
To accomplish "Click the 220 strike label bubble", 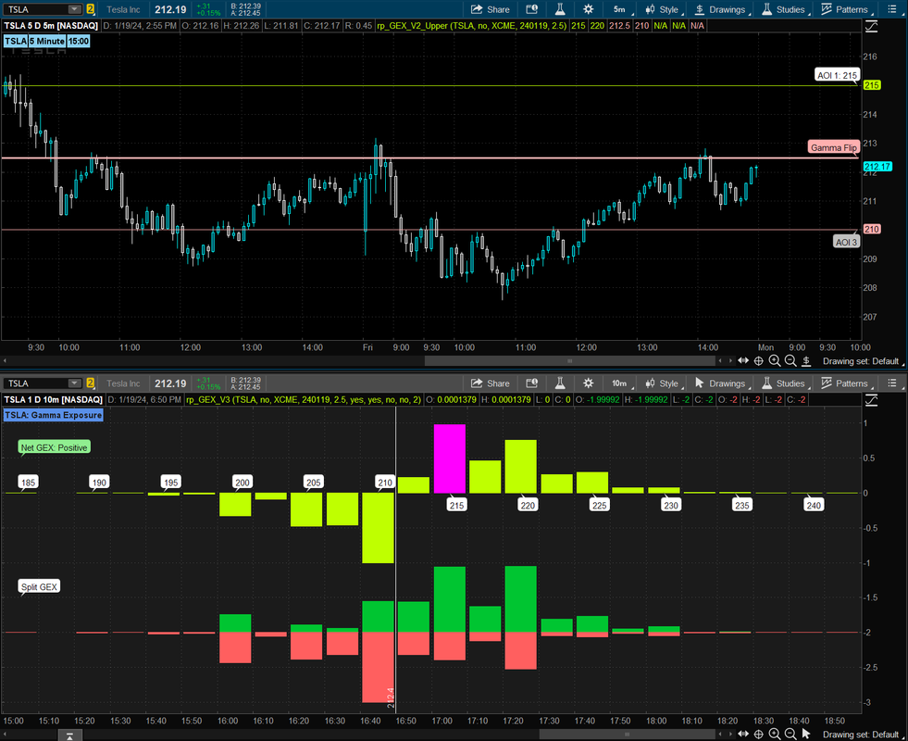I will coord(528,505).
